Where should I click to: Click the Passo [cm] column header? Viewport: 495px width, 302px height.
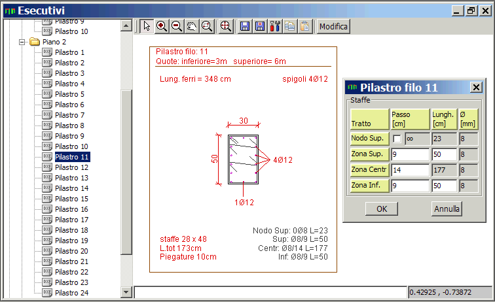pyautogui.click(x=410, y=119)
